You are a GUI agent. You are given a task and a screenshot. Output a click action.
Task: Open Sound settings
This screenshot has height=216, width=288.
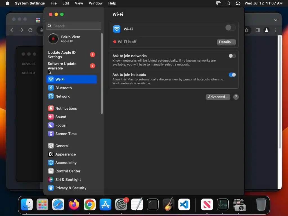tap(72, 117)
